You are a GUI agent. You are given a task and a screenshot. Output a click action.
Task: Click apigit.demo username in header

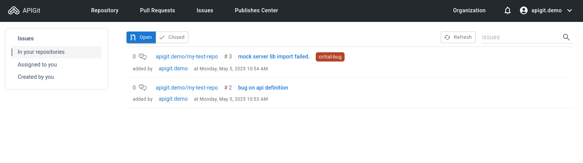(x=546, y=11)
